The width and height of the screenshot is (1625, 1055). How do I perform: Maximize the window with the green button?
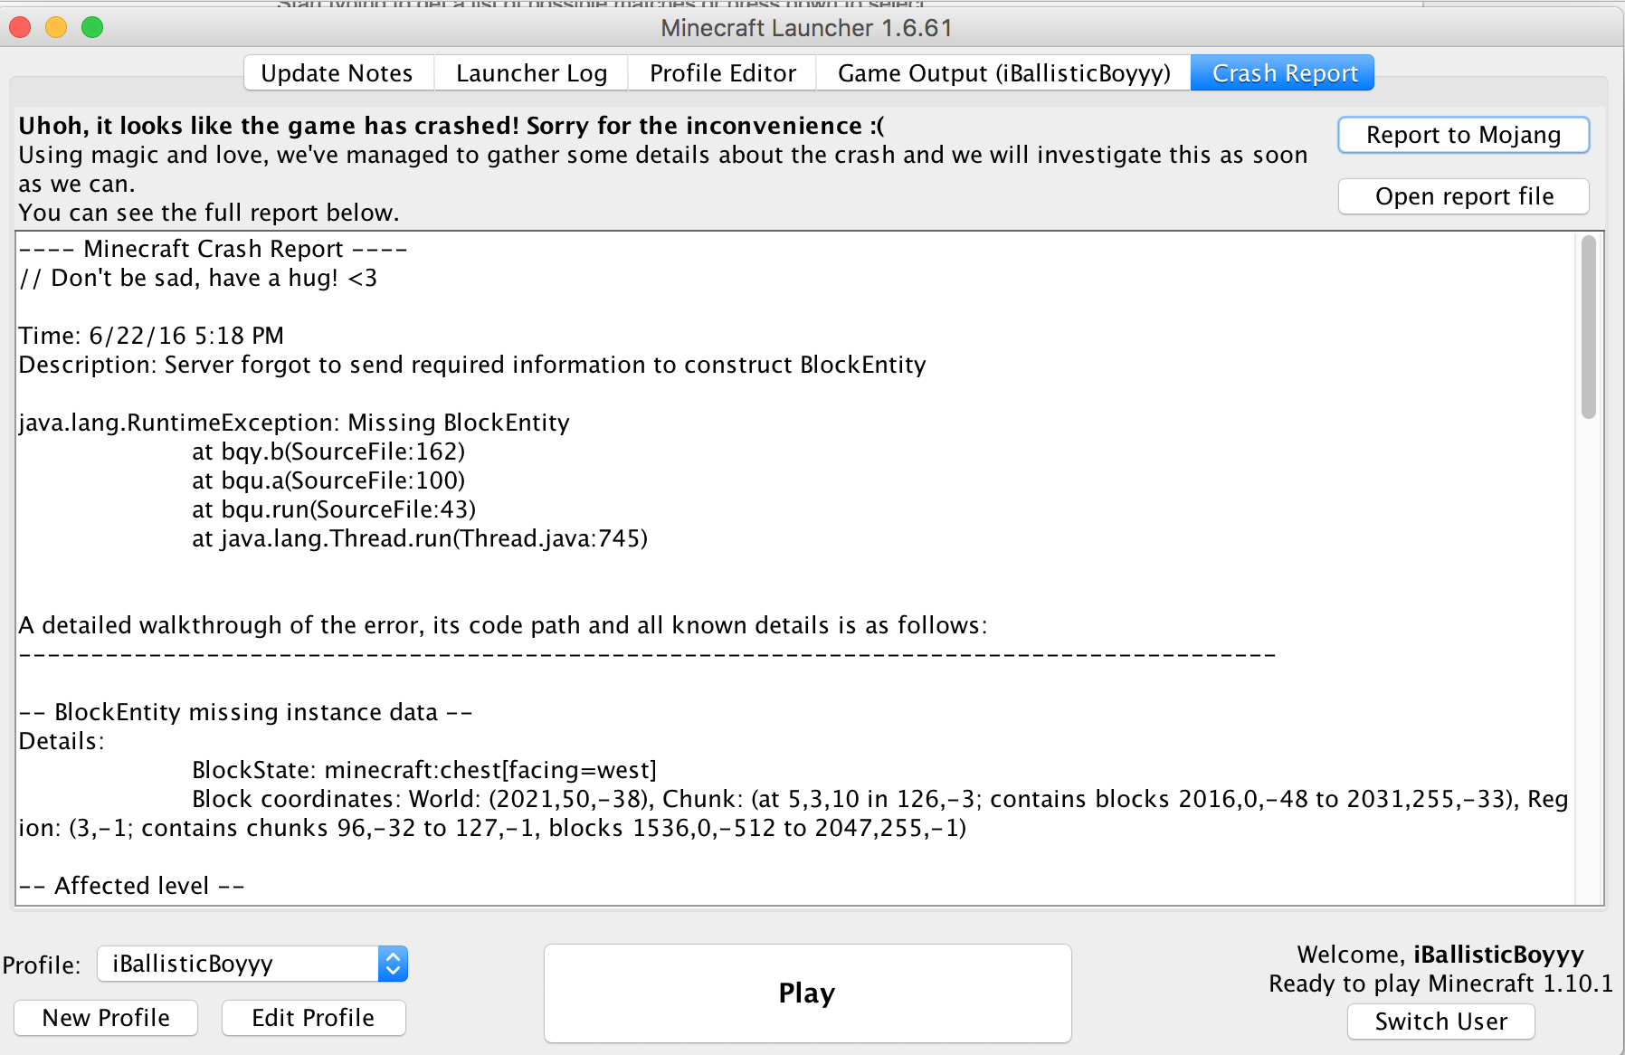tap(92, 27)
